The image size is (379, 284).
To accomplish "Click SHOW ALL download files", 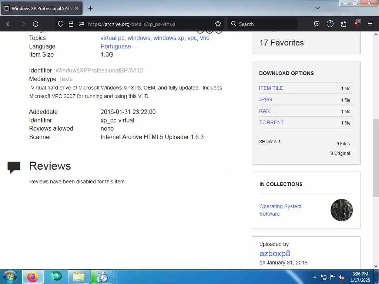I will [270, 142].
